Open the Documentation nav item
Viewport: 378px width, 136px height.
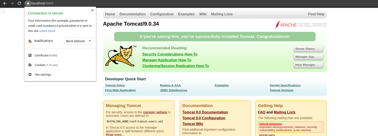[x=133, y=14]
